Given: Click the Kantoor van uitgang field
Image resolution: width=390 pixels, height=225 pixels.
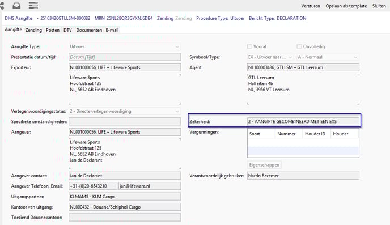Looking at the screenshot, I should click(125, 207).
